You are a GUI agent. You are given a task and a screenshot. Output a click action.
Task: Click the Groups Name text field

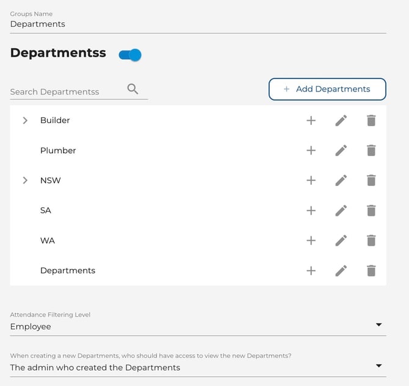pyautogui.click(x=198, y=24)
